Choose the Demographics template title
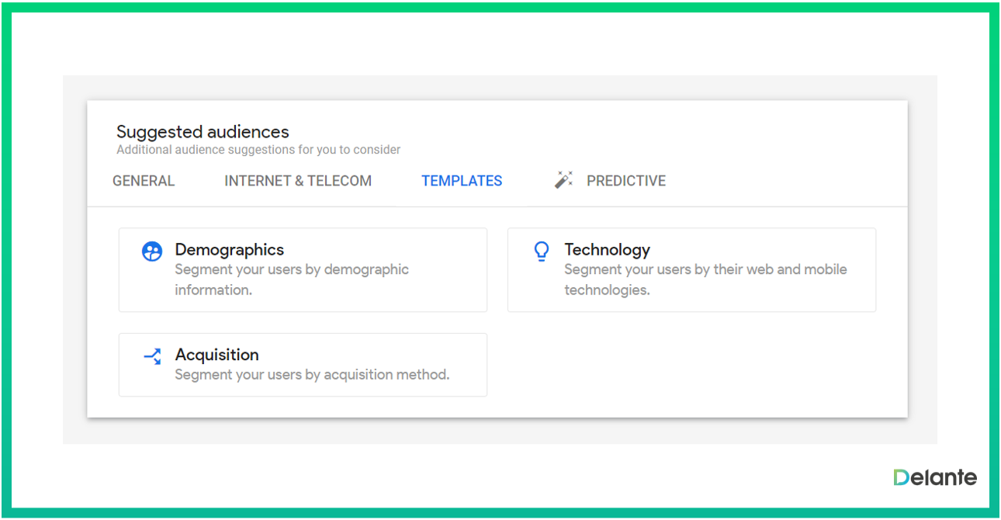This screenshot has height=520, width=1001. 230,250
